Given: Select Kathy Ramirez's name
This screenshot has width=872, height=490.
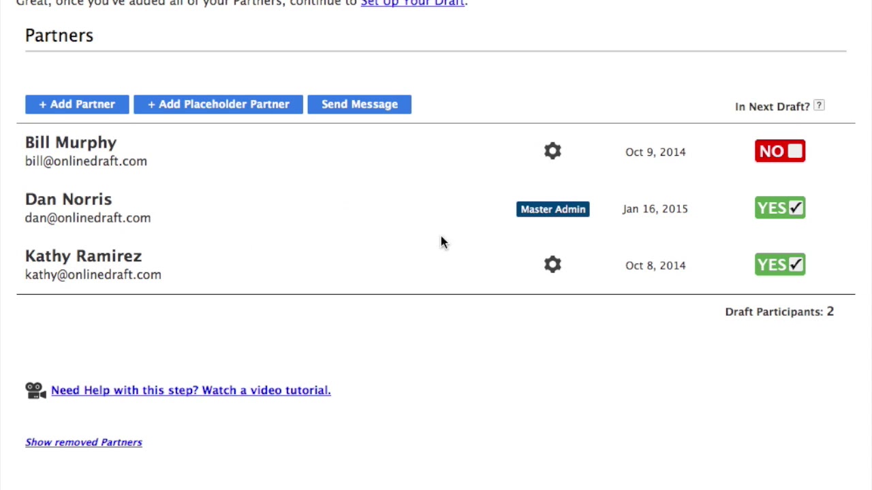Looking at the screenshot, I should 83,256.
